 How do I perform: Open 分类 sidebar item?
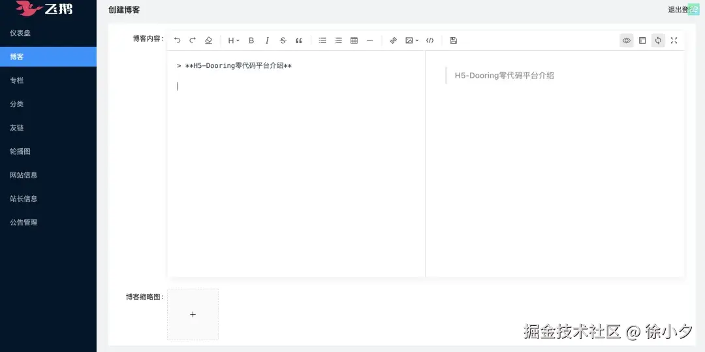click(48, 104)
